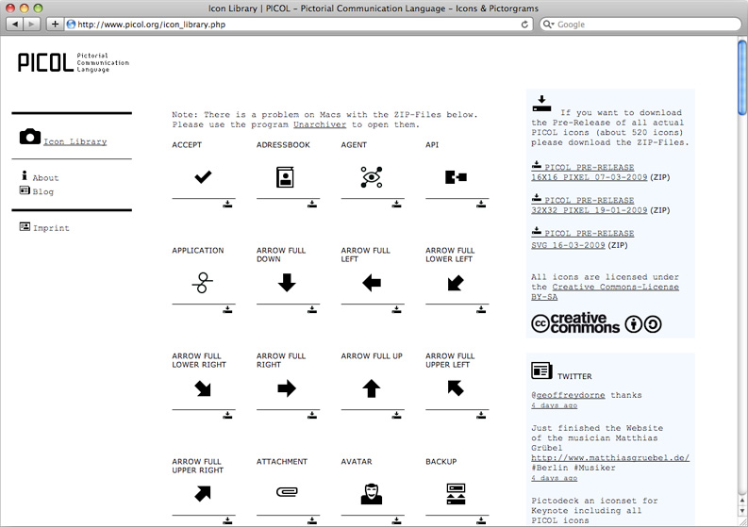Image resolution: width=748 pixels, height=527 pixels.
Task: Click the Arrow Full Upper Right icon
Action: pos(203,494)
